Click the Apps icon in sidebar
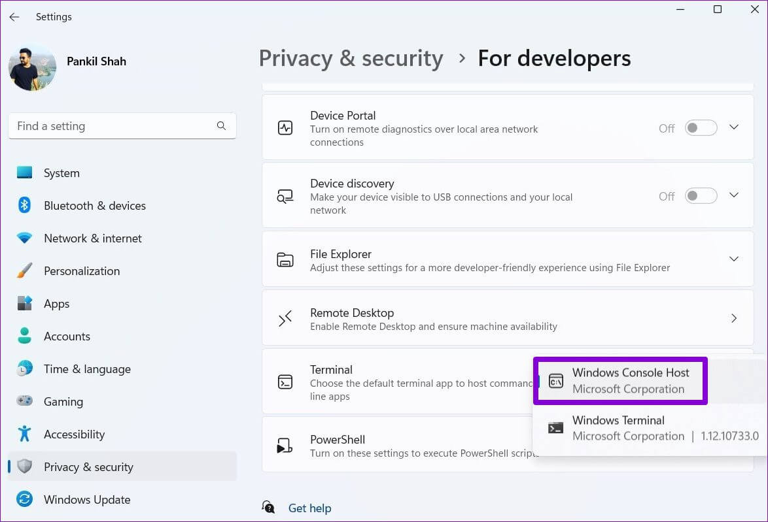 24,303
